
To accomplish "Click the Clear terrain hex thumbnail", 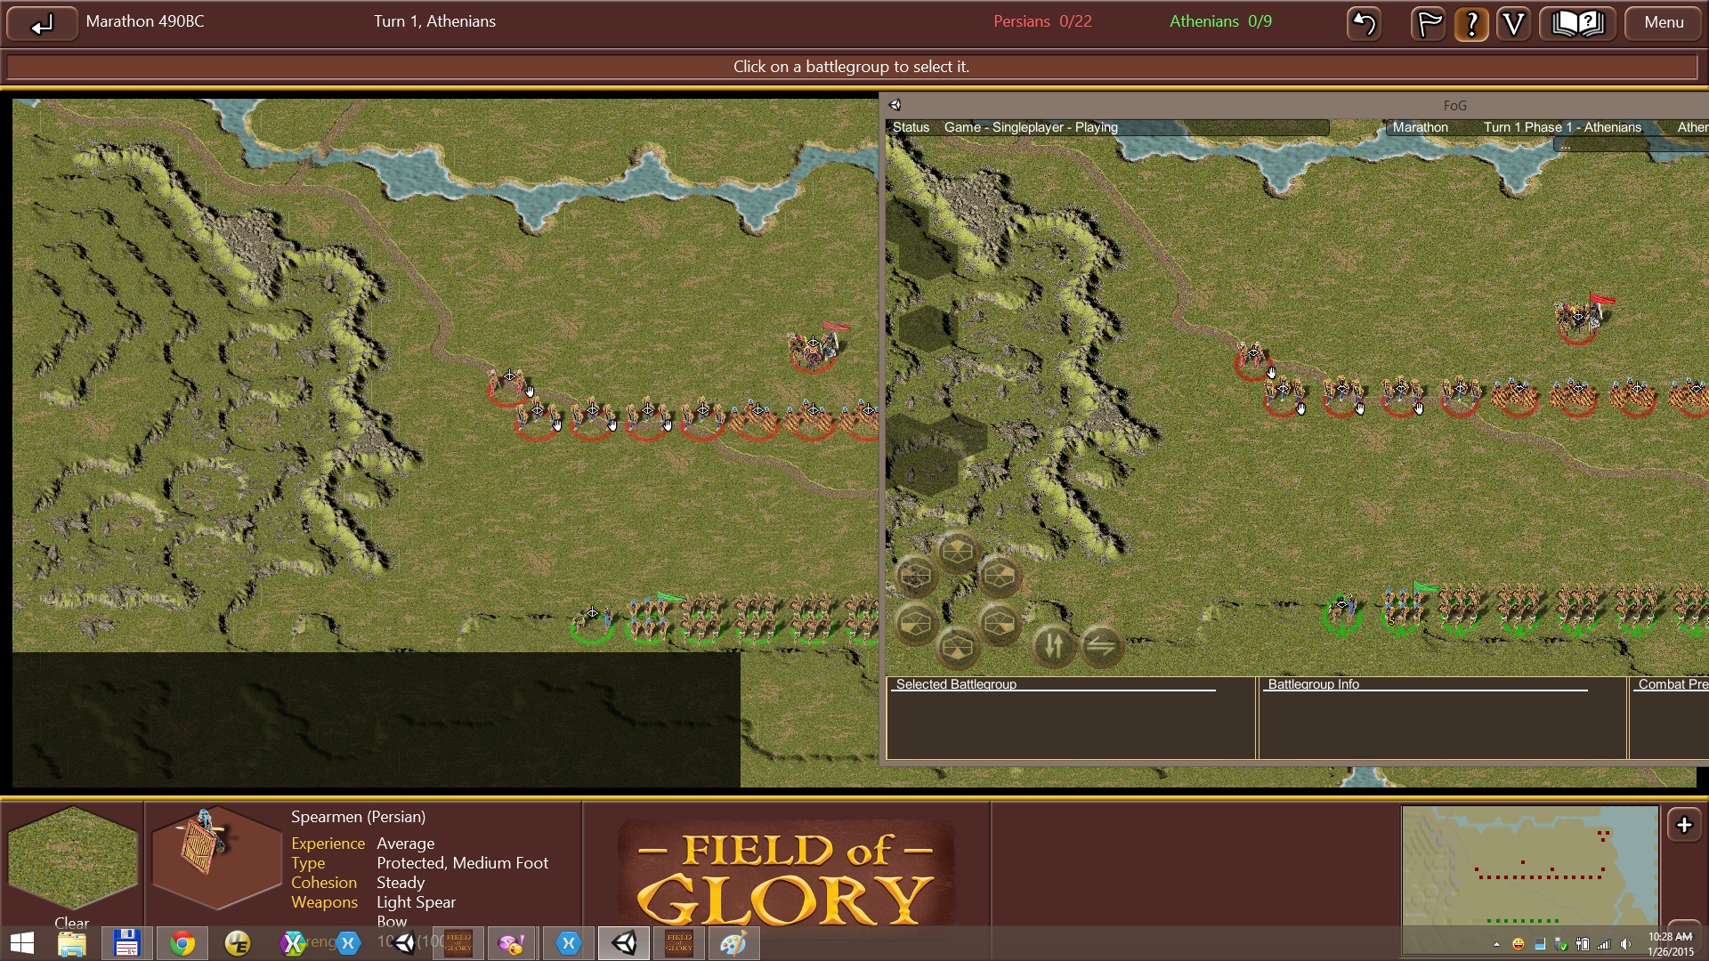I will (x=73, y=858).
